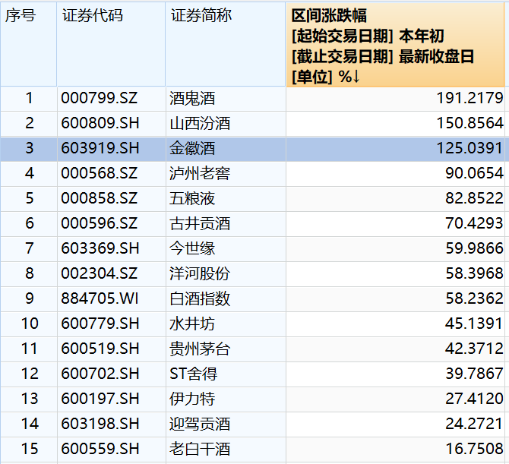This screenshot has width=509, height=464.
Task: Select security code 000799.SZ
Action: pos(99,98)
